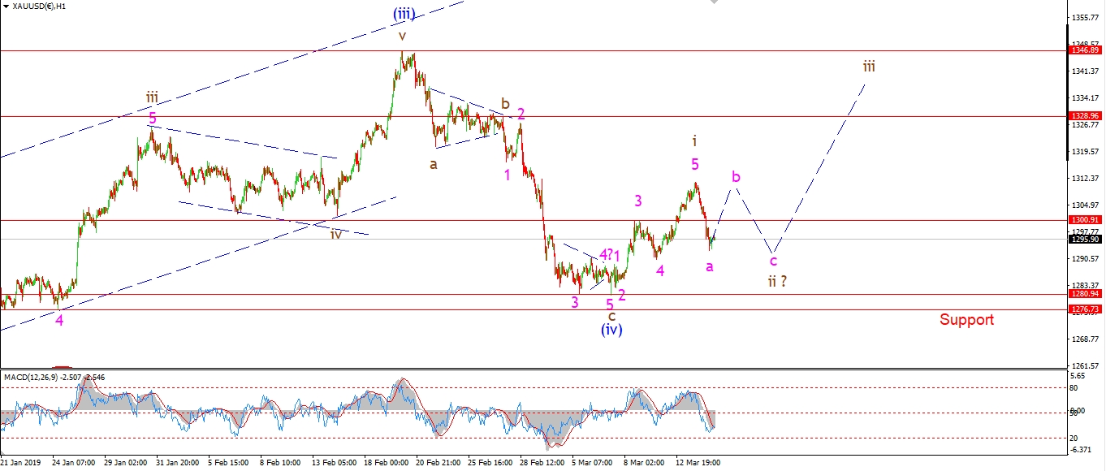Click the brown 'i' wave label

pos(694,140)
